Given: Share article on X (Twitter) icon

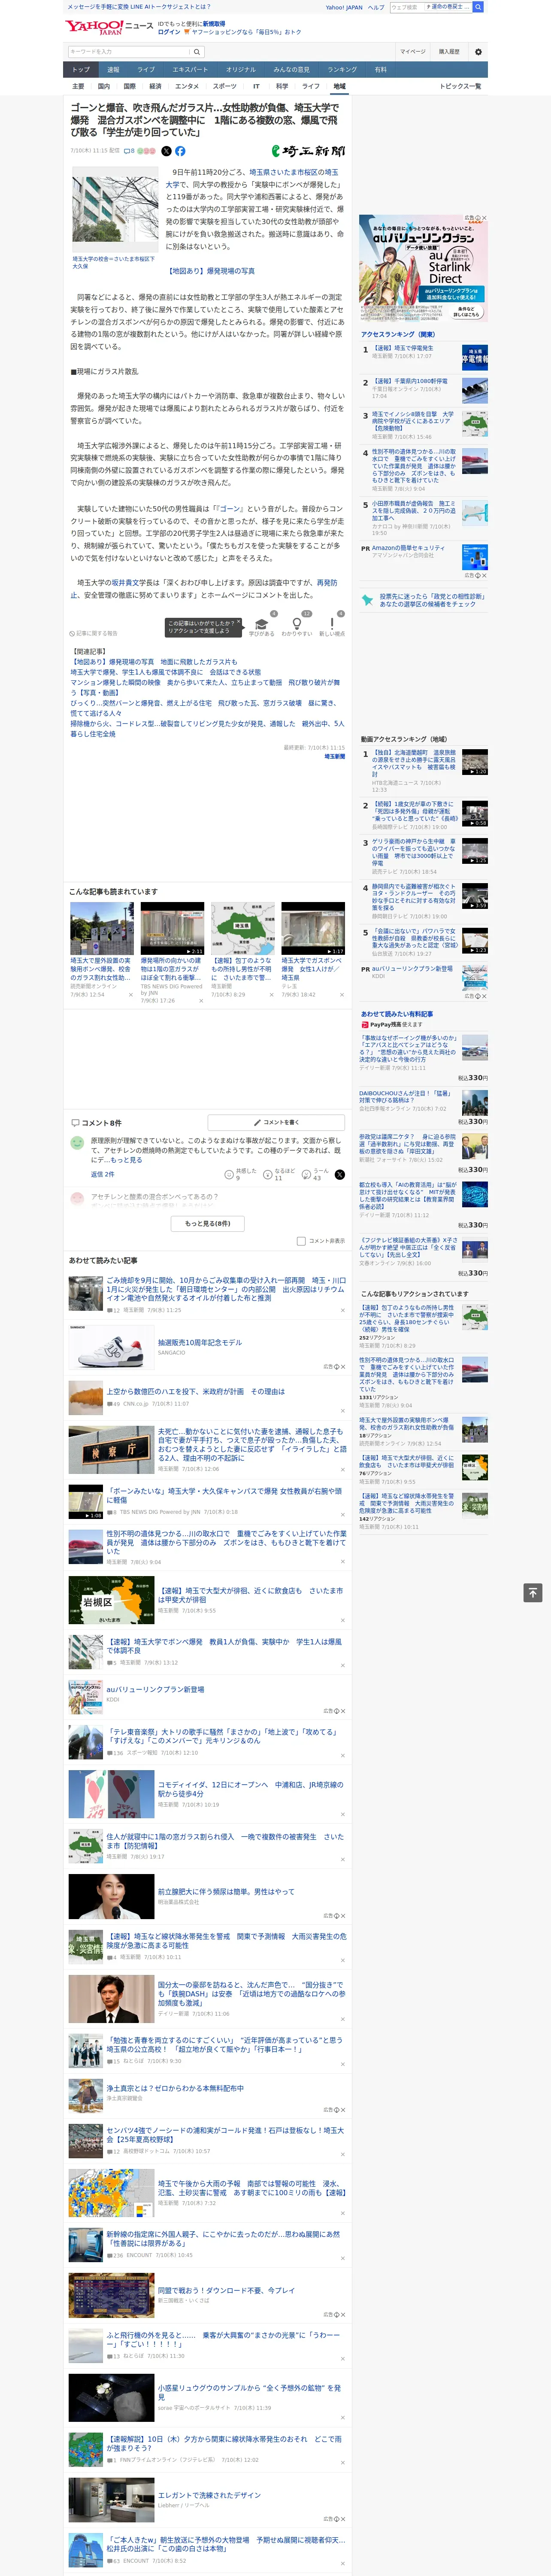Looking at the screenshot, I should point(167,151).
